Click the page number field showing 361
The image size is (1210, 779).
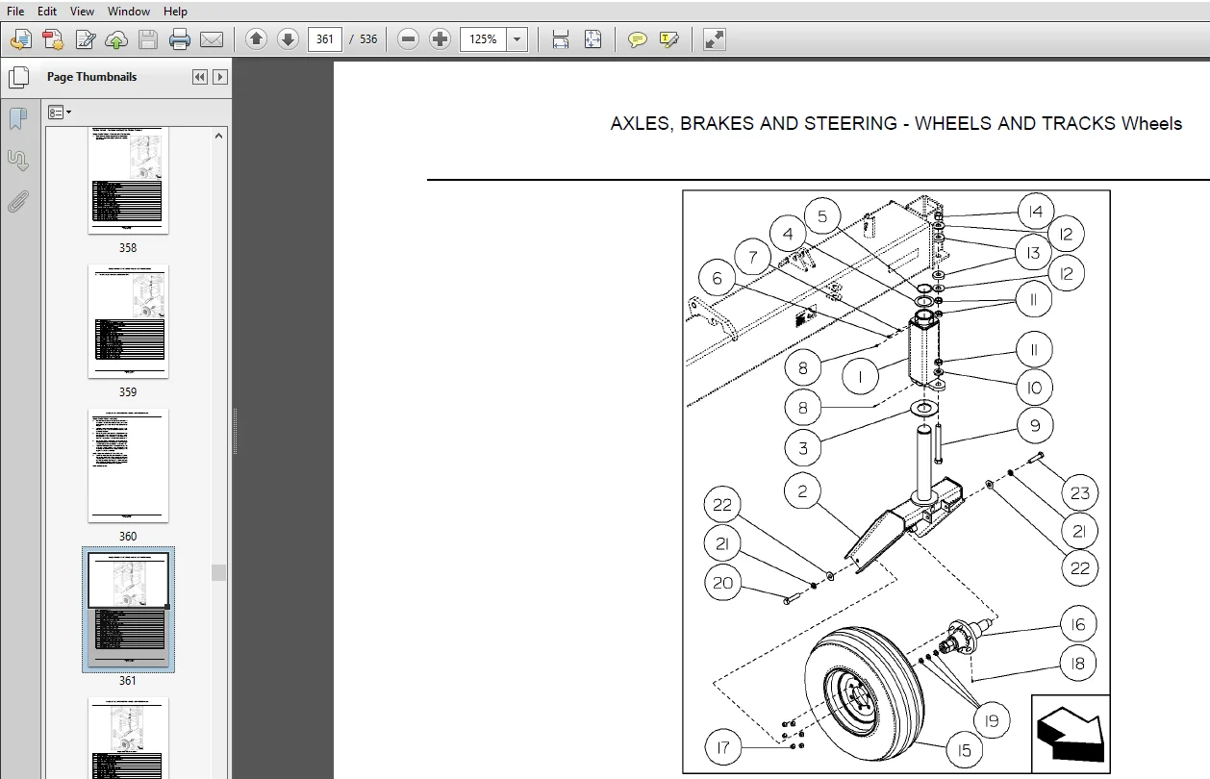coord(325,39)
